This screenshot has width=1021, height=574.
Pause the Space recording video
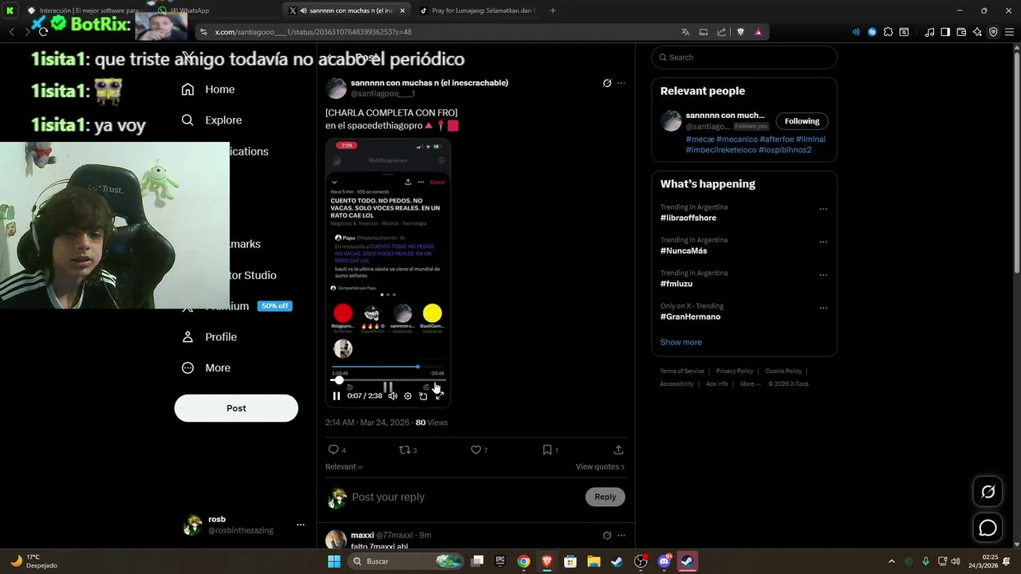click(337, 395)
